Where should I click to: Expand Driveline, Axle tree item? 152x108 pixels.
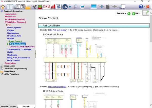point(14,36)
